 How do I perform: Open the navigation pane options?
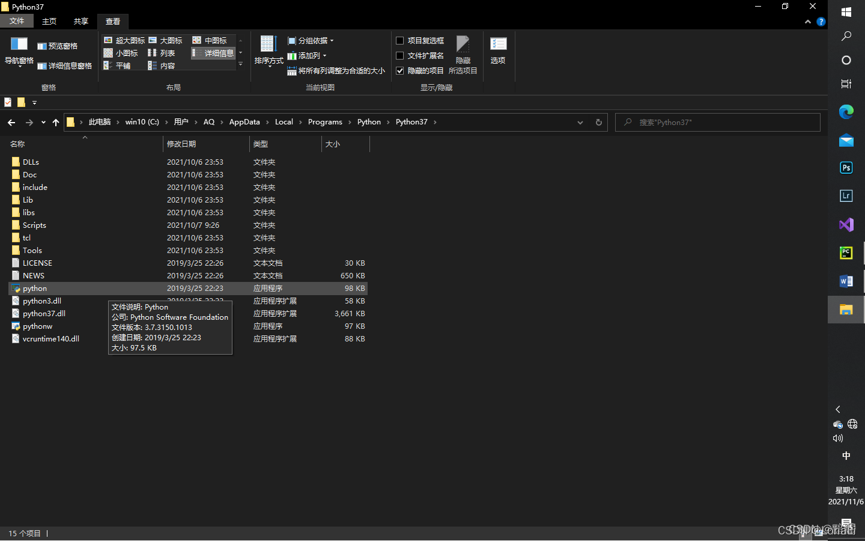(19, 52)
